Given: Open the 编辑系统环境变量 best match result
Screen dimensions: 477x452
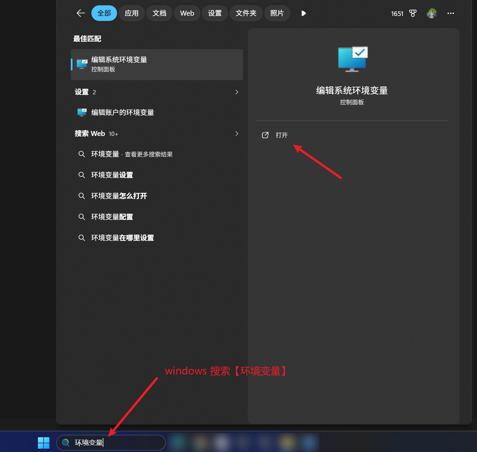Looking at the screenshot, I should (157, 64).
